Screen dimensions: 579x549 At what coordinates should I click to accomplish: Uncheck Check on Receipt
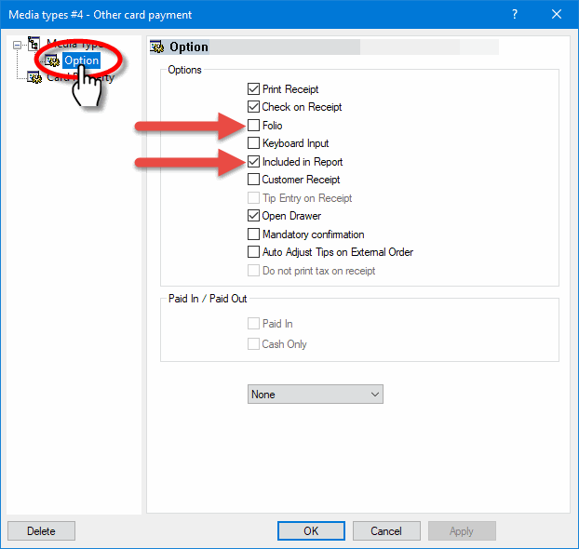[253, 107]
